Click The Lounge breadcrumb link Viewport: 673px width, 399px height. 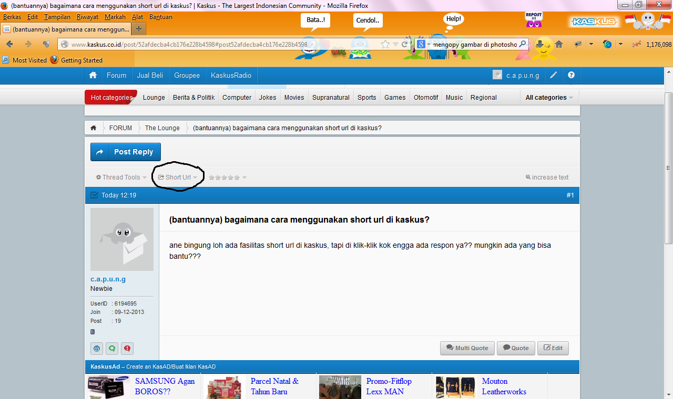coord(162,128)
